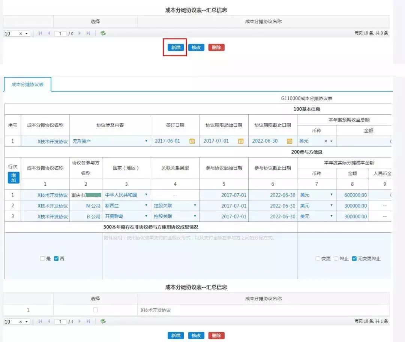Open the 控股关联 relationship type dropdown
Screen dimensions: 405x342
click(x=195, y=206)
